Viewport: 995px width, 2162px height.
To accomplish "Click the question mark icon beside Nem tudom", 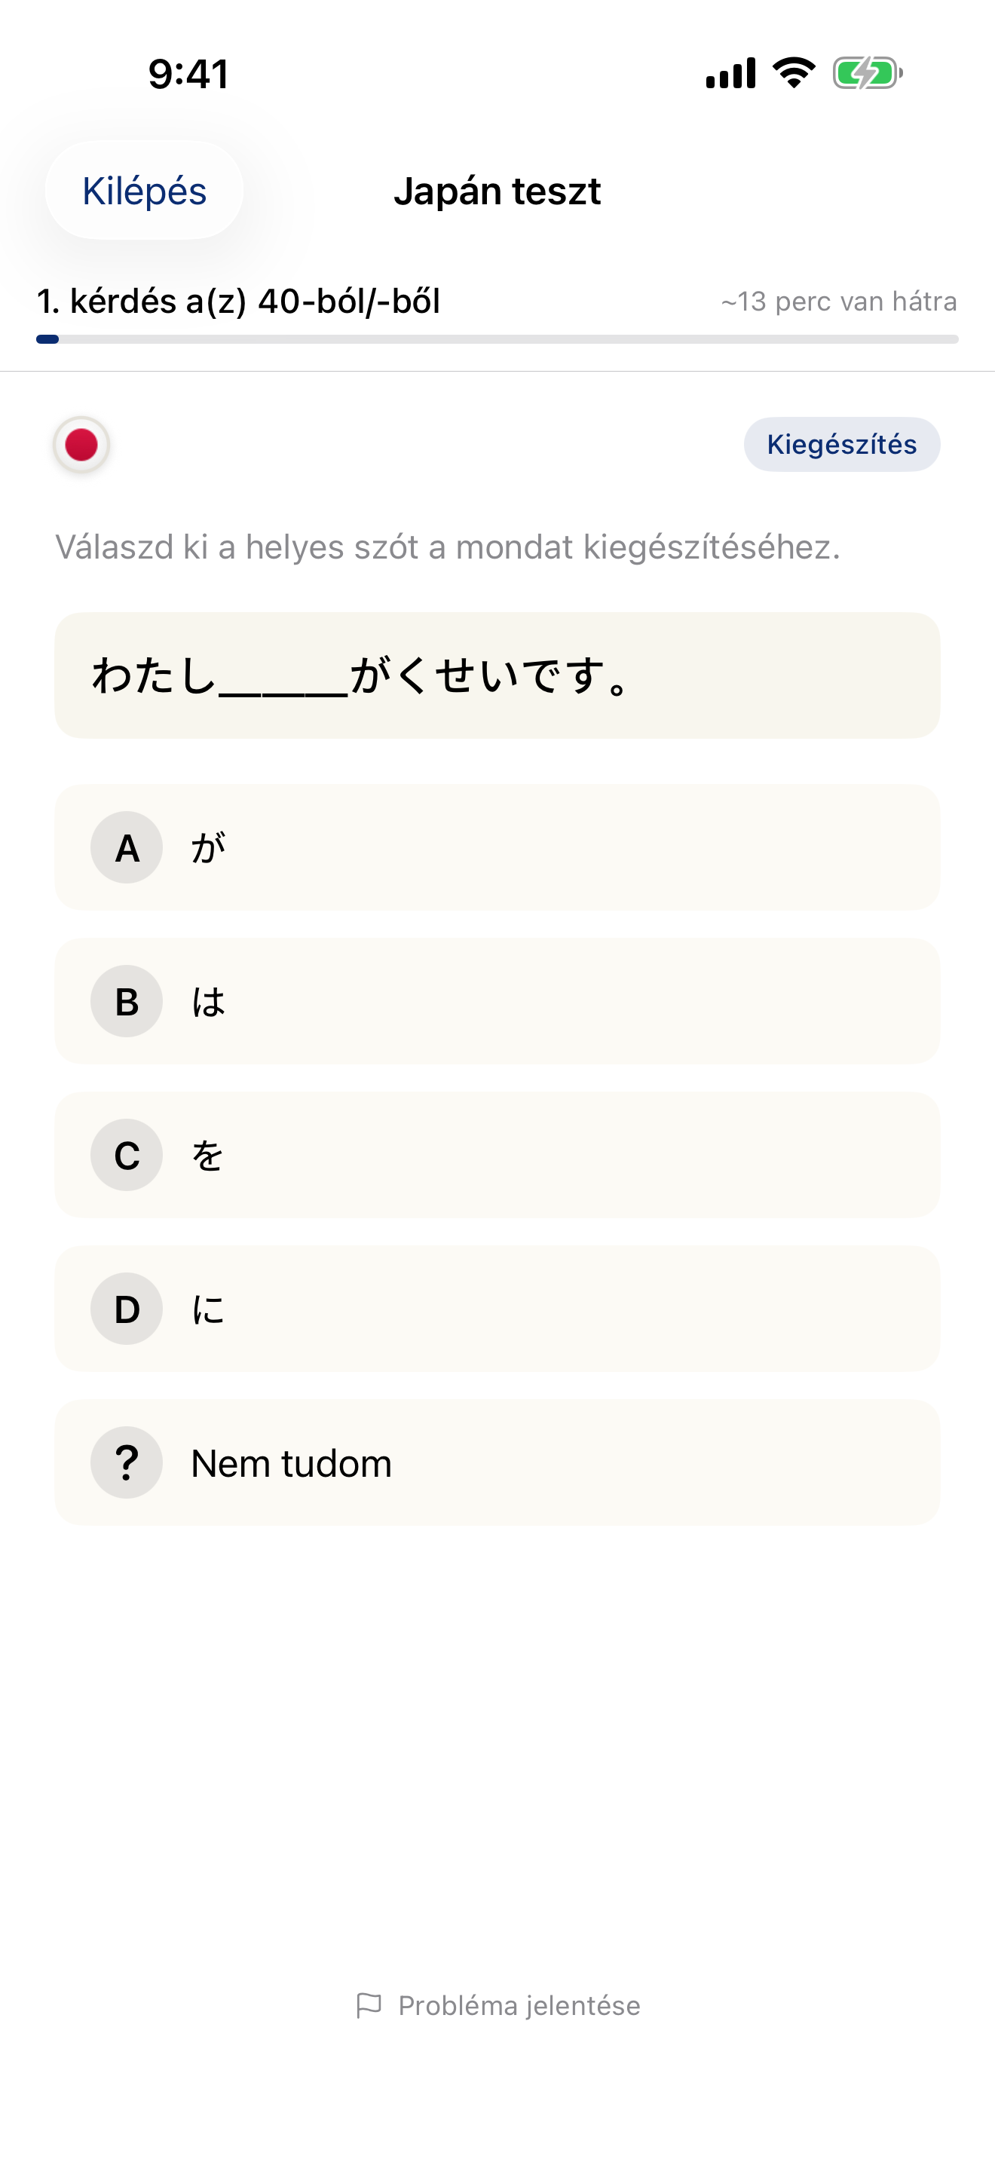I will 126,1462.
